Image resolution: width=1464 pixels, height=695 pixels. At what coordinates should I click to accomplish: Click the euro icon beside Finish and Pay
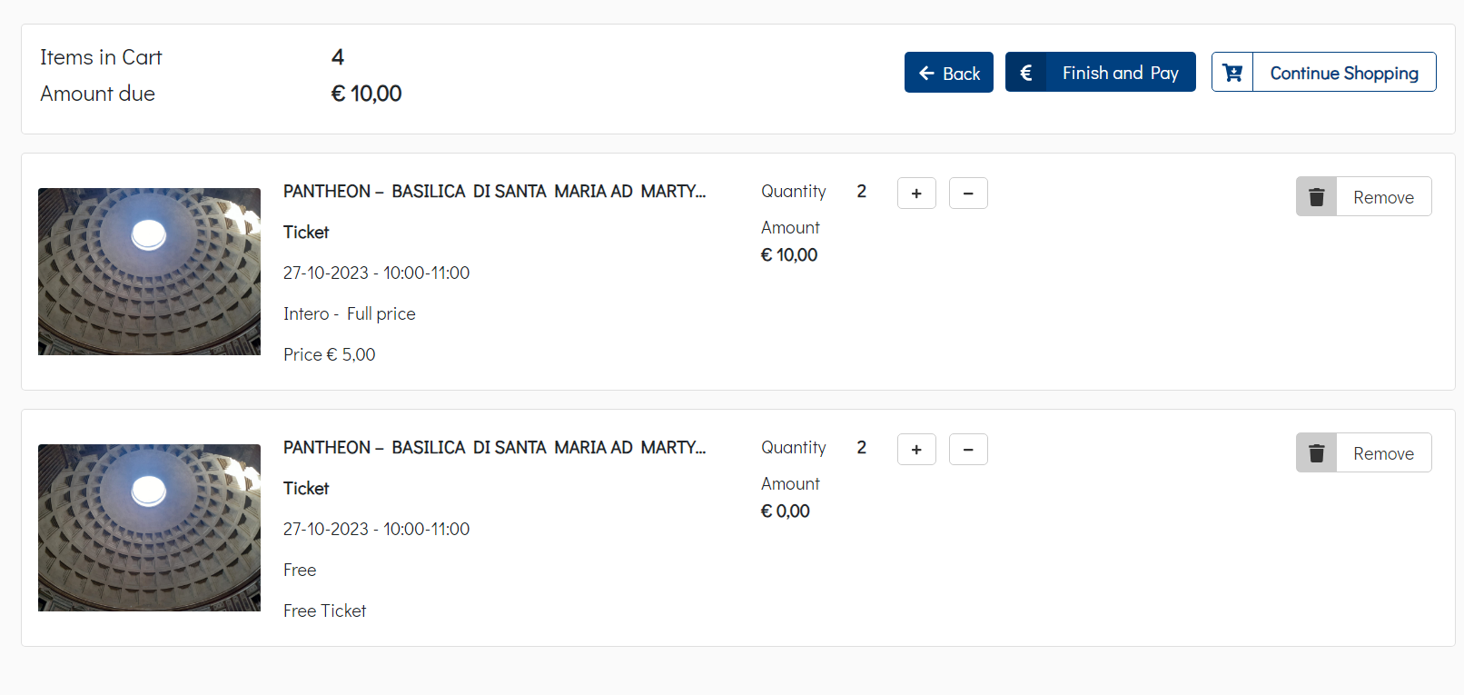(1026, 73)
